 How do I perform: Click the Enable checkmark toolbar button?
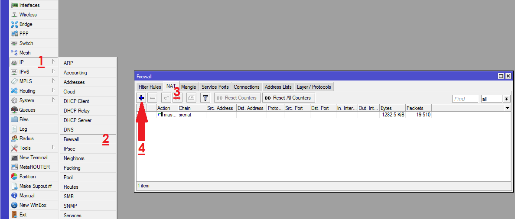click(x=166, y=98)
